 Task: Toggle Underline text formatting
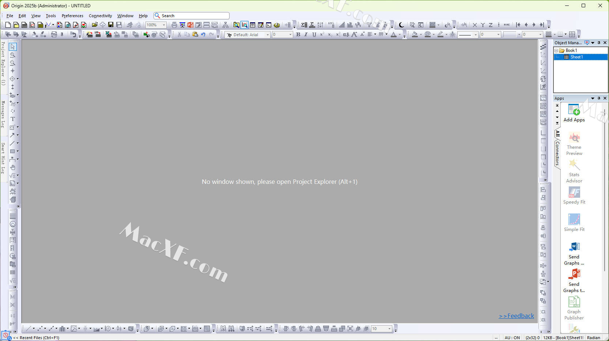(314, 34)
